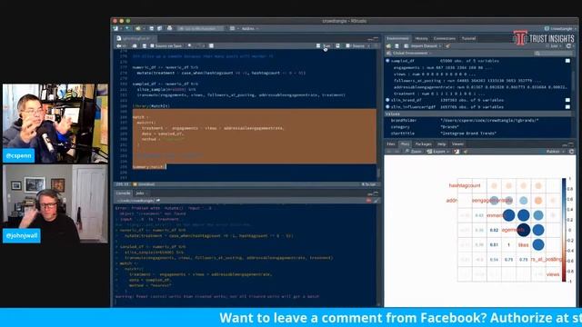View slim_brand_df as a table using grid icon

pyautogui.click(x=567, y=100)
